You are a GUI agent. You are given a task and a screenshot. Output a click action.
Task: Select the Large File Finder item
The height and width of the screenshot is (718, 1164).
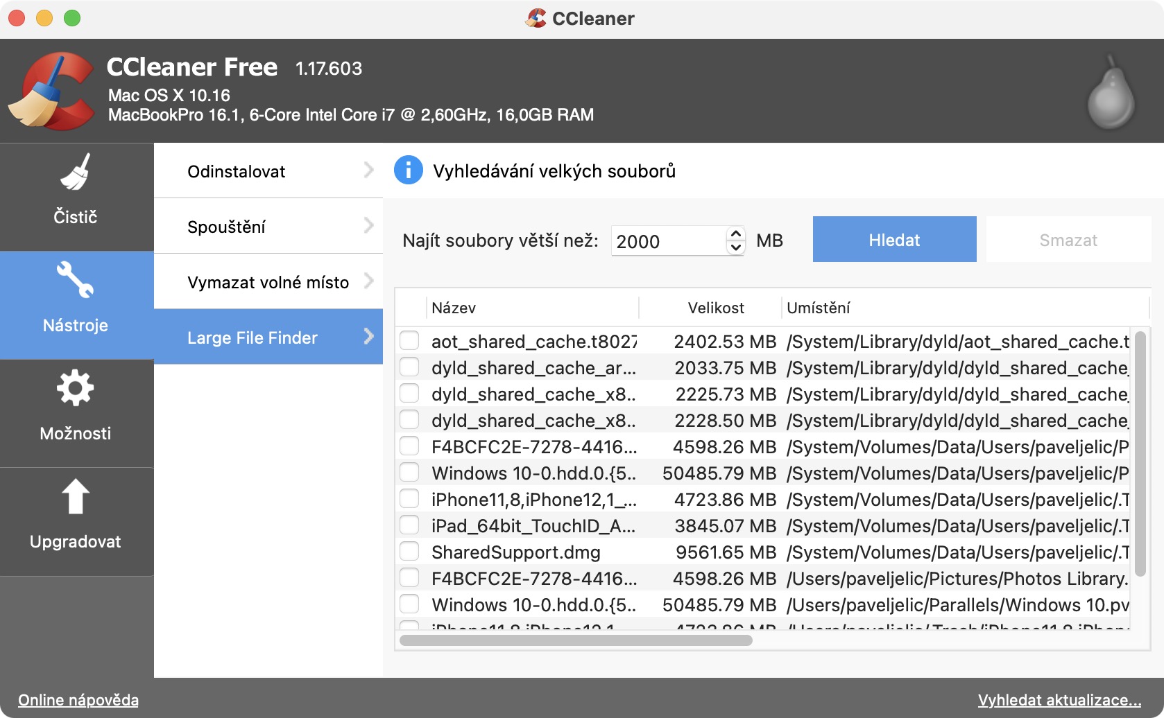(268, 337)
